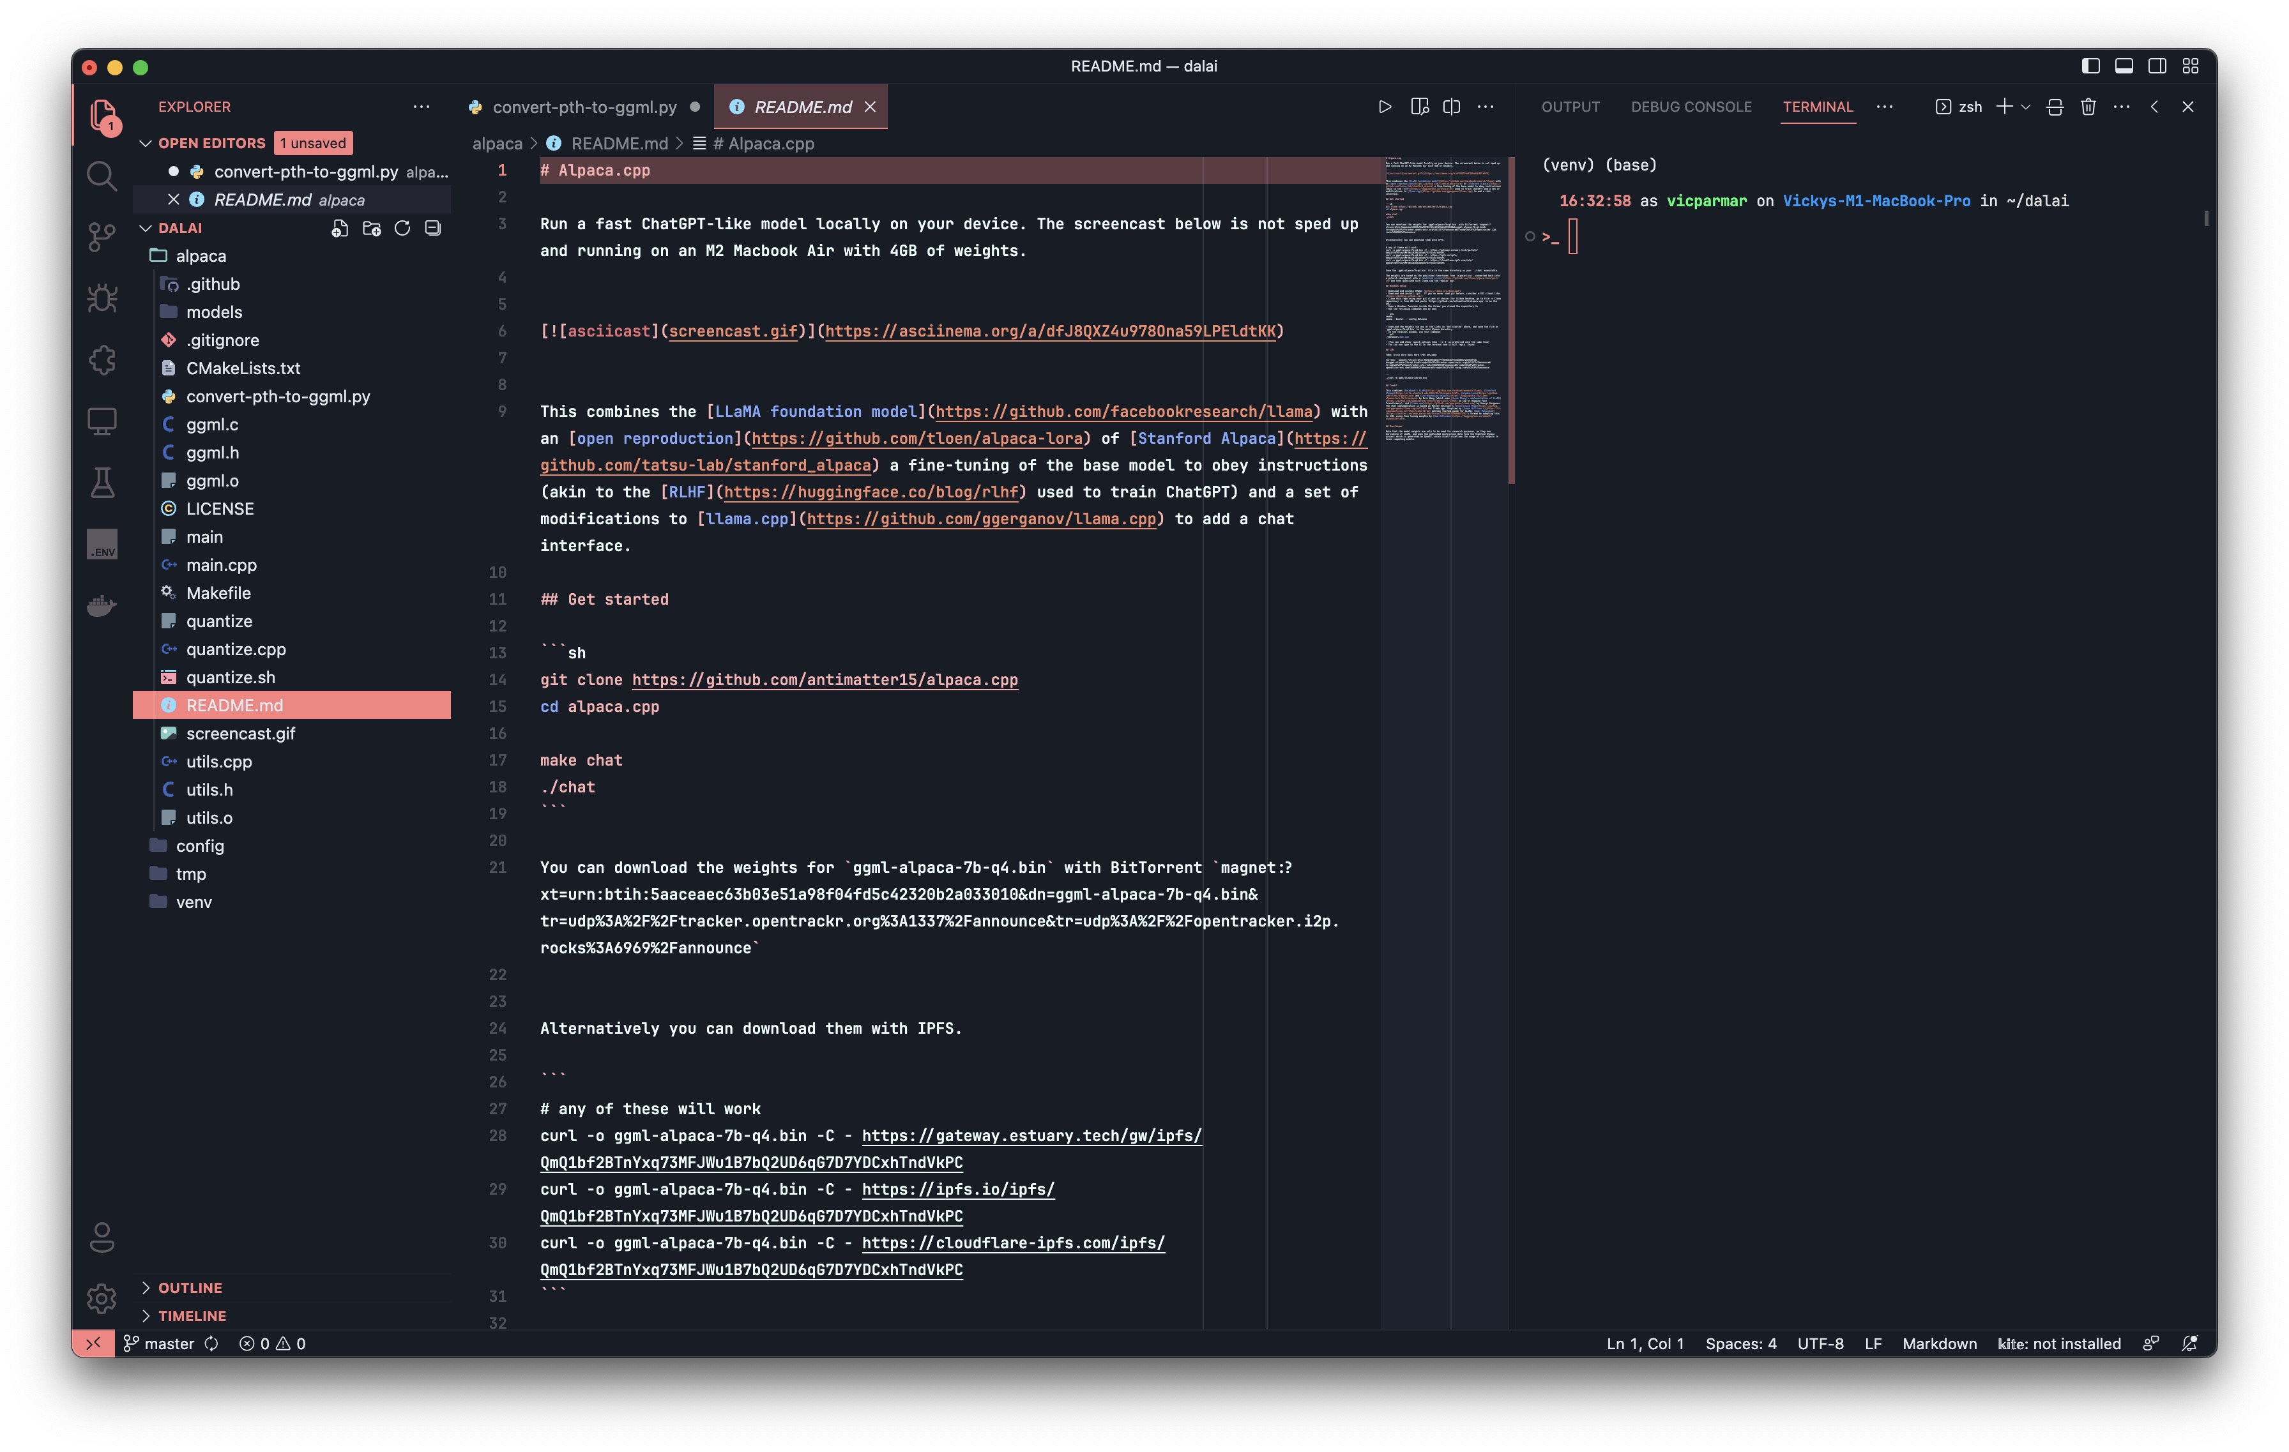
Task: Expand the OUTLINE section
Action: [x=189, y=1288]
